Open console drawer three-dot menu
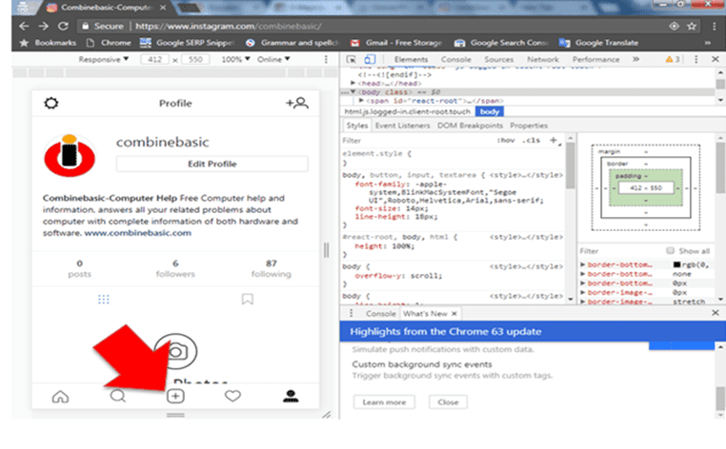The width and height of the screenshot is (726, 449). [x=351, y=314]
